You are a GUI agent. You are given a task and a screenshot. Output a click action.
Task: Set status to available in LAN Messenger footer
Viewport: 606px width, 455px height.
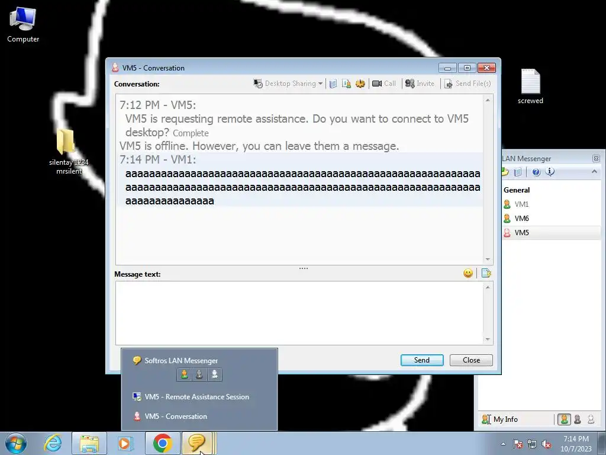pyautogui.click(x=564, y=419)
